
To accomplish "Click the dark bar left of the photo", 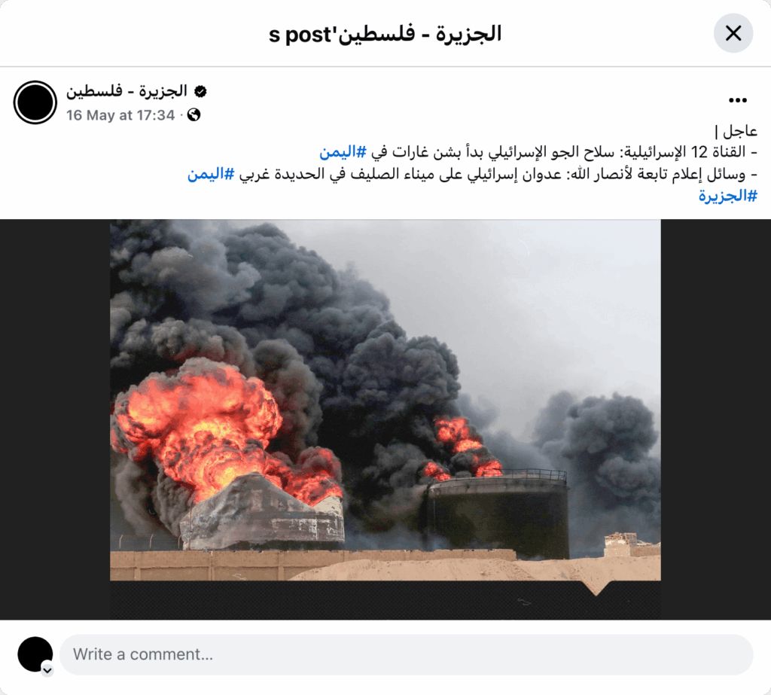I will click(55, 419).
